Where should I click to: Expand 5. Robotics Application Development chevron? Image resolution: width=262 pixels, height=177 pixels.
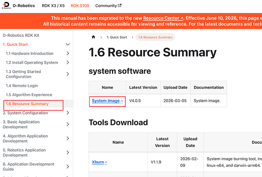pos(68,152)
